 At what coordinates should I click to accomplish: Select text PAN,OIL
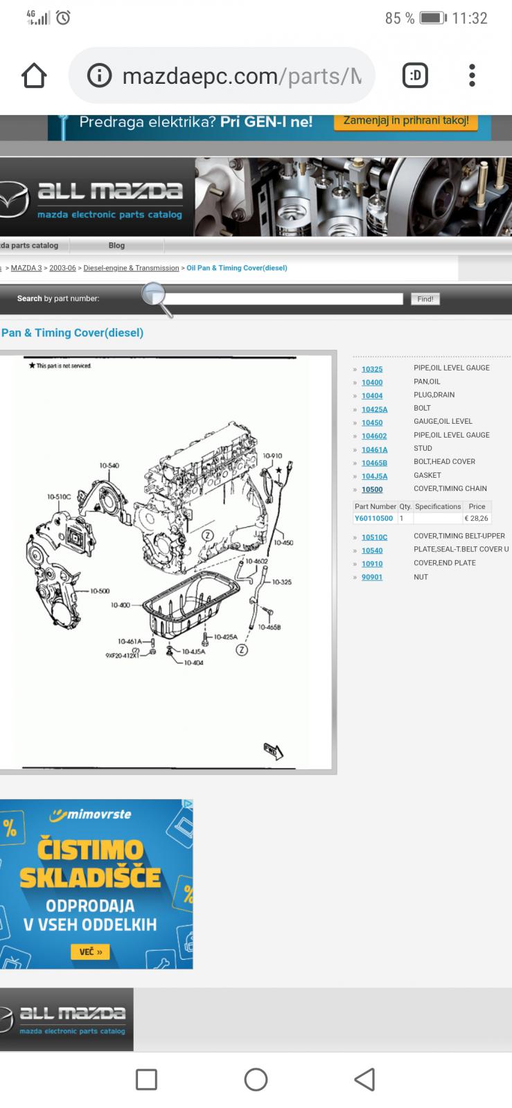click(x=427, y=382)
